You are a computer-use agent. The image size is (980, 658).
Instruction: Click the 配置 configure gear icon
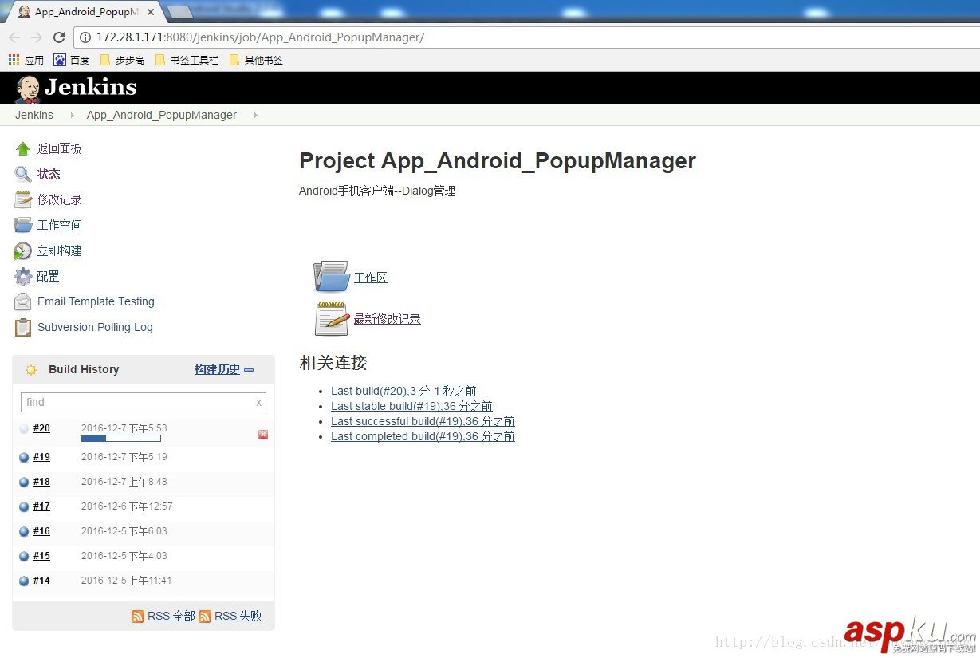pos(22,276)
